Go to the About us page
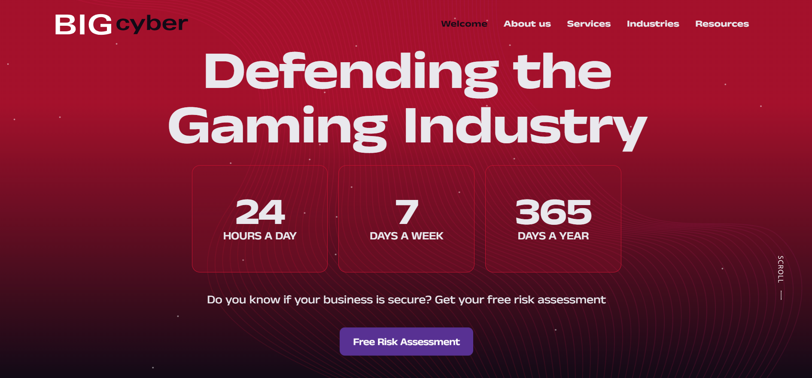Image resolution: width=812 pixels, height=378 pixels. (527, 24)
